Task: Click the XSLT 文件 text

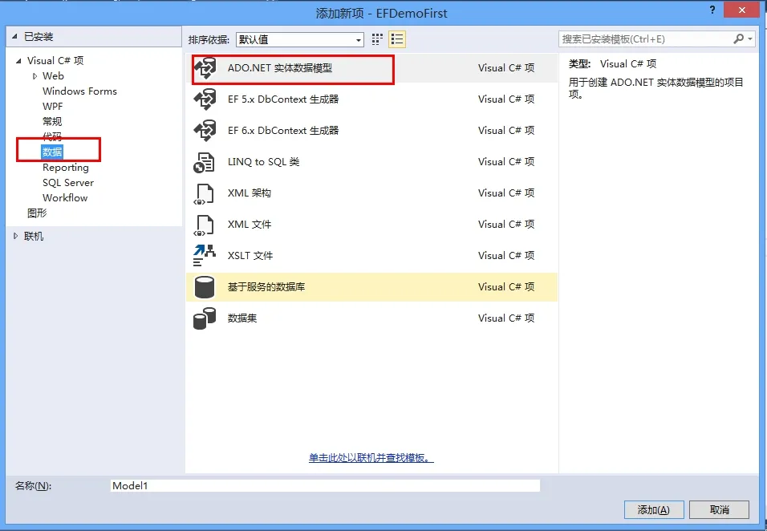Action: point(250,256)
